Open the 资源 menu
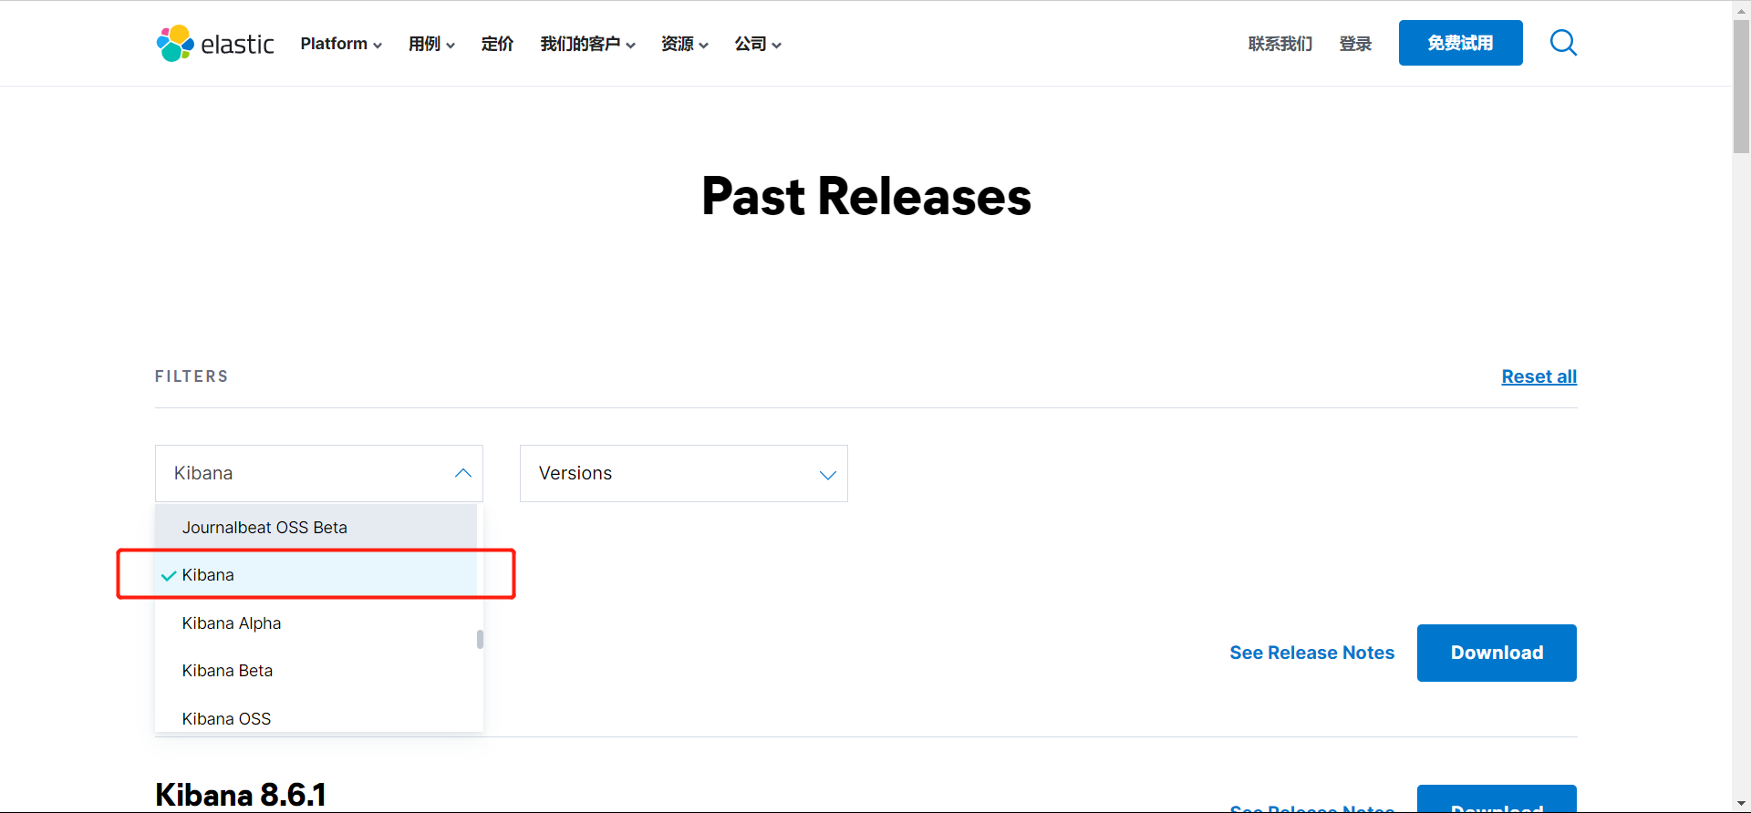The width and height of the screenshot is (1751, 813). (x=685, y=44)
